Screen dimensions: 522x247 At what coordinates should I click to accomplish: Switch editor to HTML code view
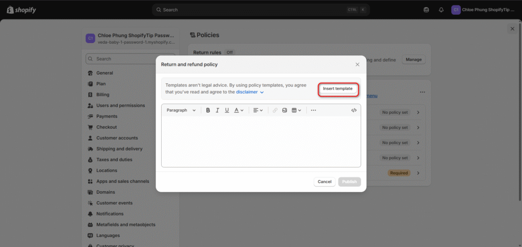point(354,110)
